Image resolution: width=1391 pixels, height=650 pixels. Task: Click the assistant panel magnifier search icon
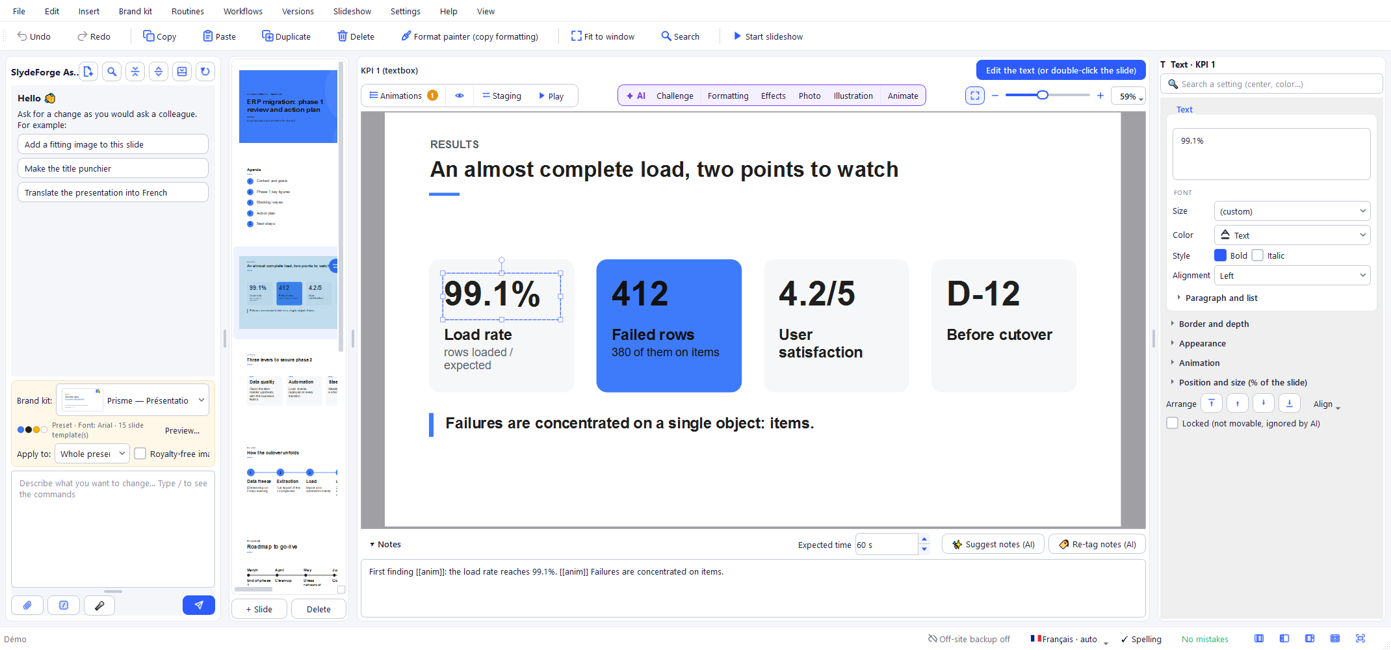coord(112,71)
